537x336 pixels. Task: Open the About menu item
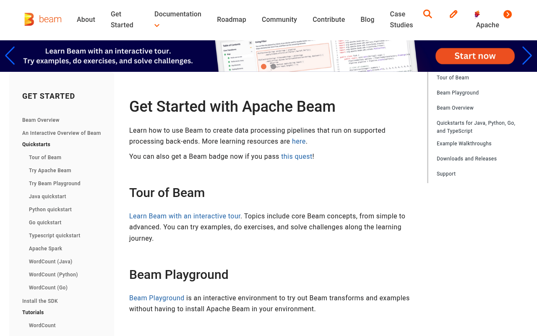click(86, 19)
